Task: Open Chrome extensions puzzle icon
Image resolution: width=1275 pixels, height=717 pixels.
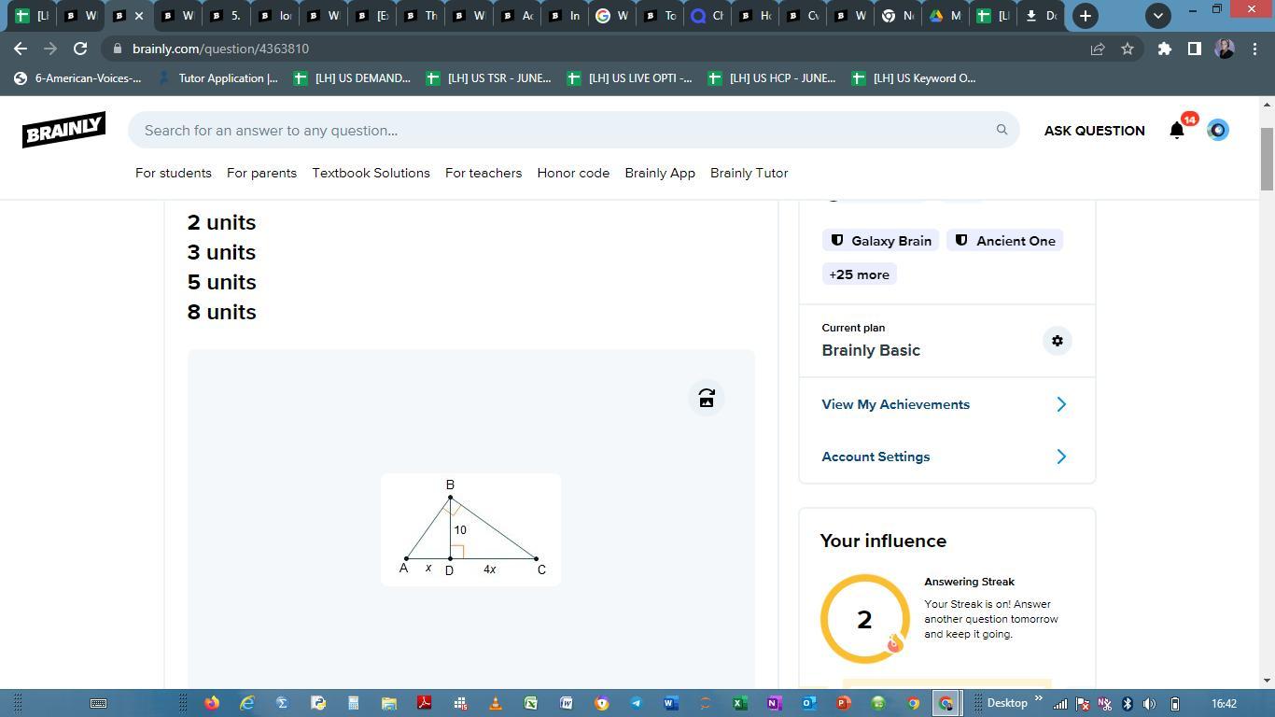Action: [x=1164, y=49]
